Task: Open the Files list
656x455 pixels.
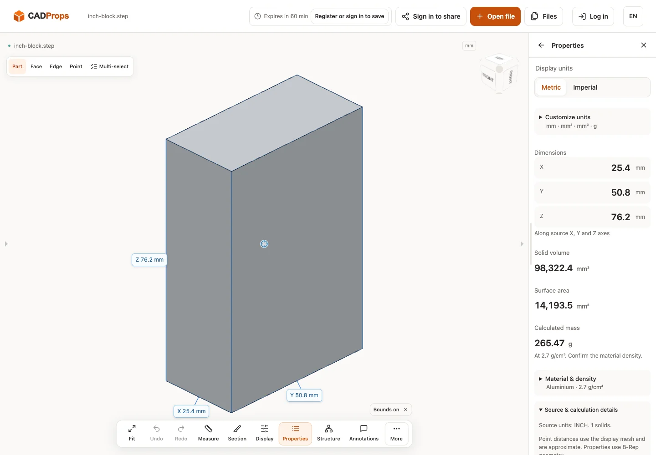Action: pyautogui.click(x=544, y=16)
